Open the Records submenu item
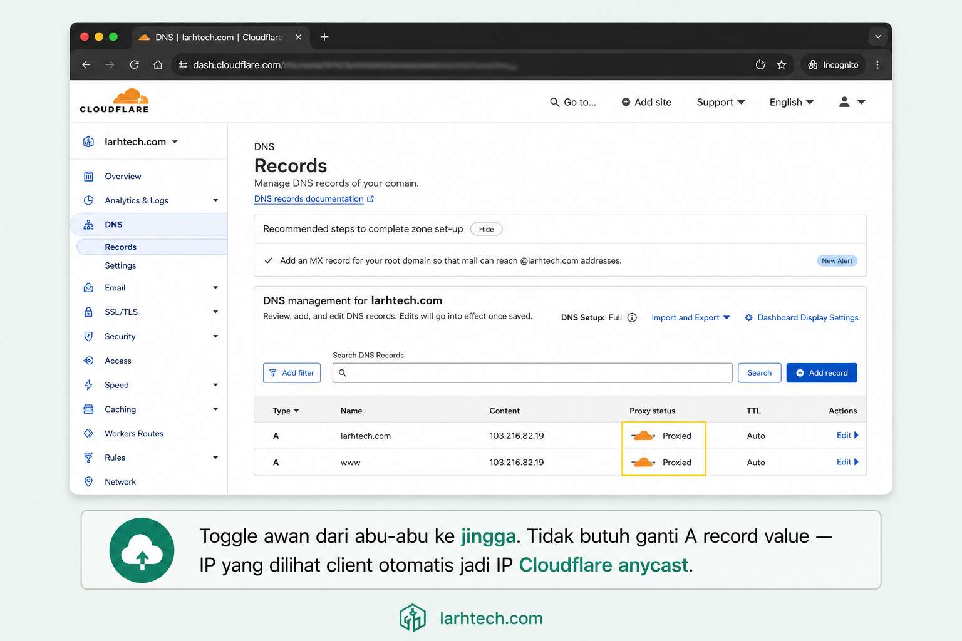The height and width of the screenshot is (641, 962). click(x=152, y=247)
